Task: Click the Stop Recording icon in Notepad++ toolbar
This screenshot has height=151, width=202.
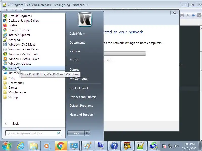Action: tap(182, 15)
